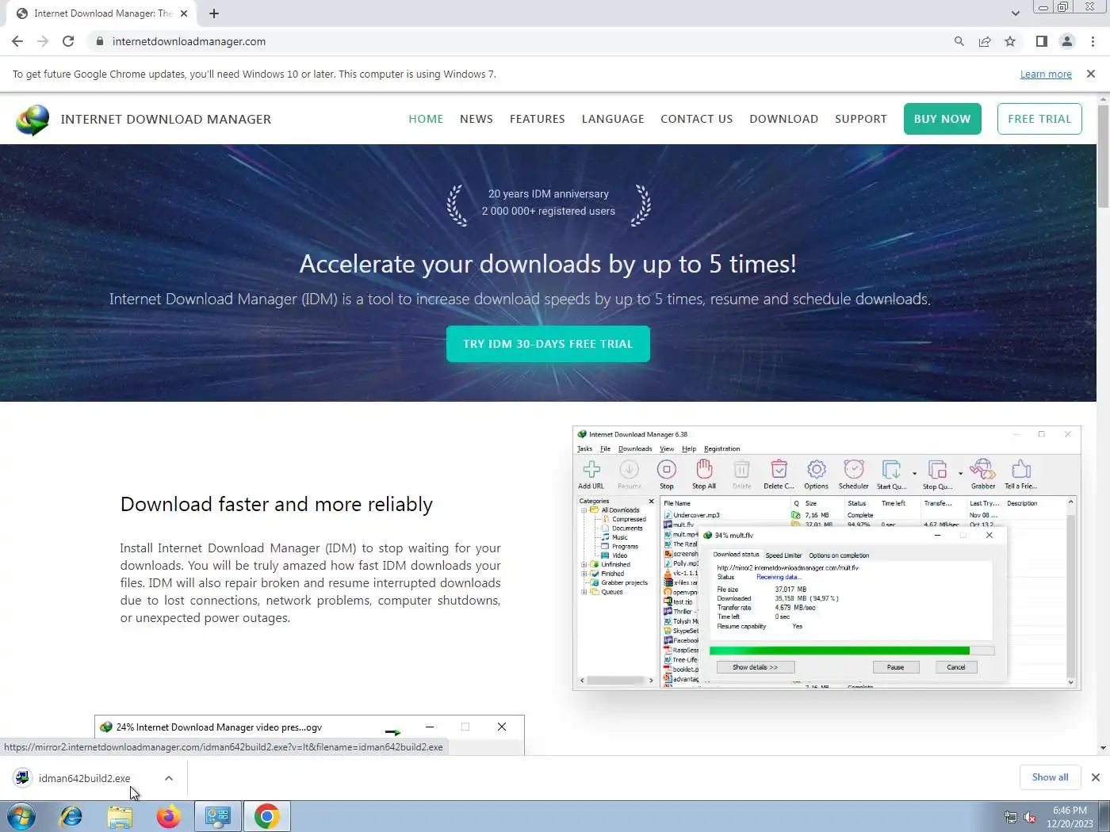
Task: Click the FREE TRIAL button
Action: point(1039,119)
